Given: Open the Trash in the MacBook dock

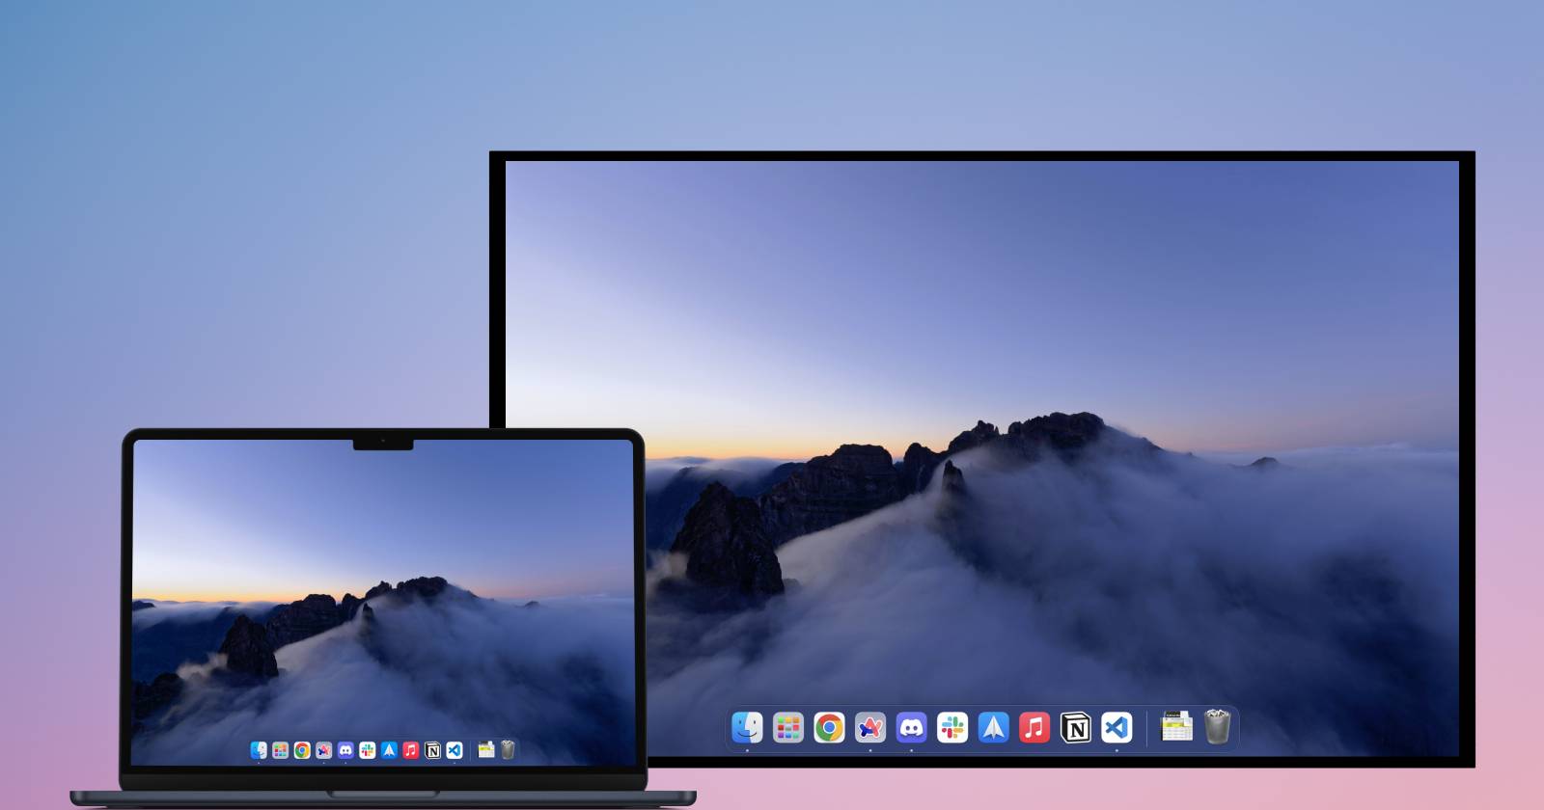Looking at the screenshot, I should pos(508,749).
